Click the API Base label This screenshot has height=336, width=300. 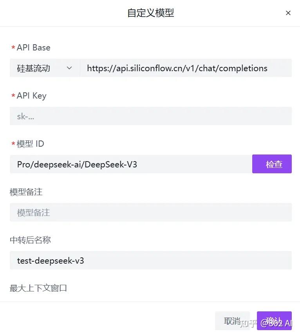point(34,47)
